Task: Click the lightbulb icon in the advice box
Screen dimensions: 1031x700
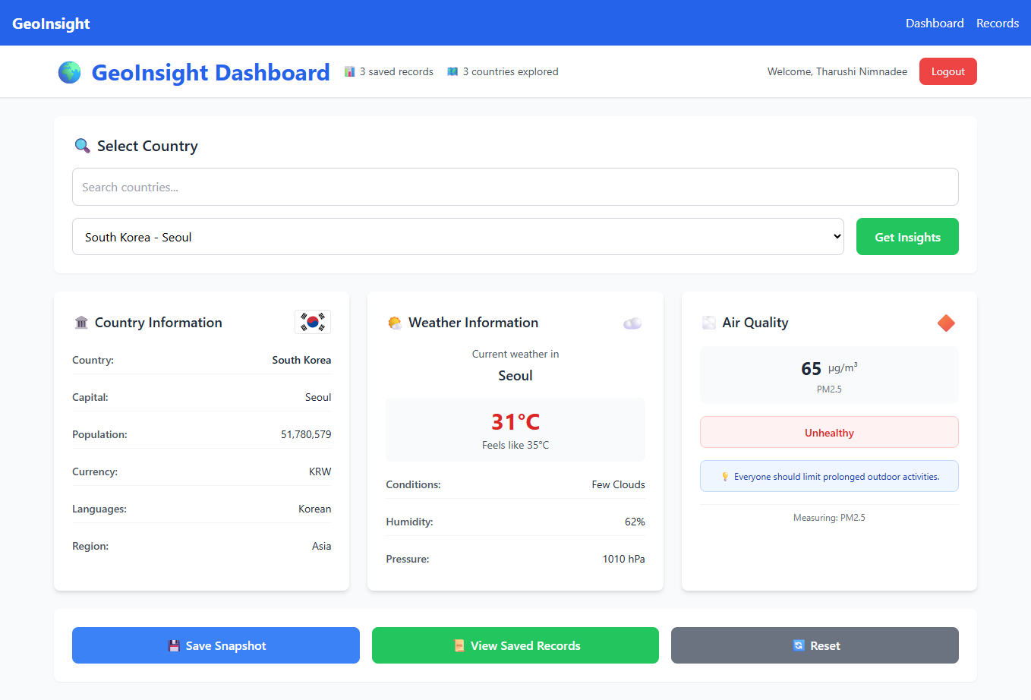Action: tap(725, 477)
